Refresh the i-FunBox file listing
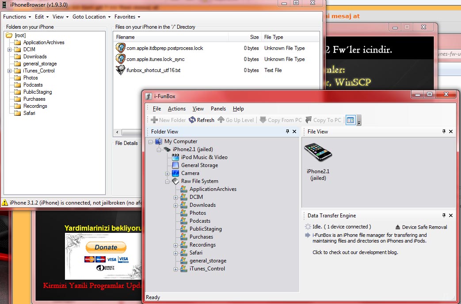The width and height of the screenshot is (461, 304). 202,120
